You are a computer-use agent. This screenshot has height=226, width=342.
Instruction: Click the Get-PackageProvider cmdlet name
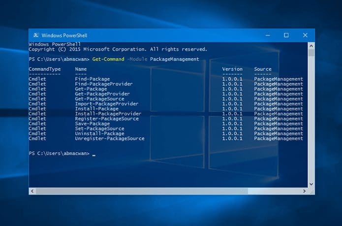point(102,94)
